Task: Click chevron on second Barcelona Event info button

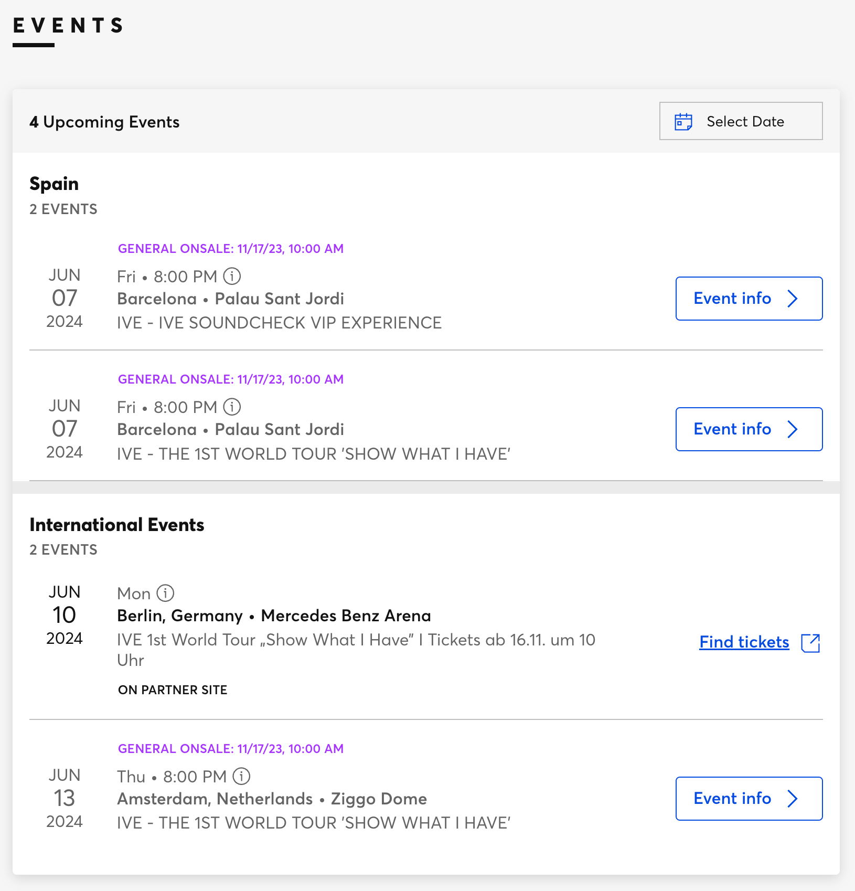Action: pyautogui.click(x=793, y=429)
